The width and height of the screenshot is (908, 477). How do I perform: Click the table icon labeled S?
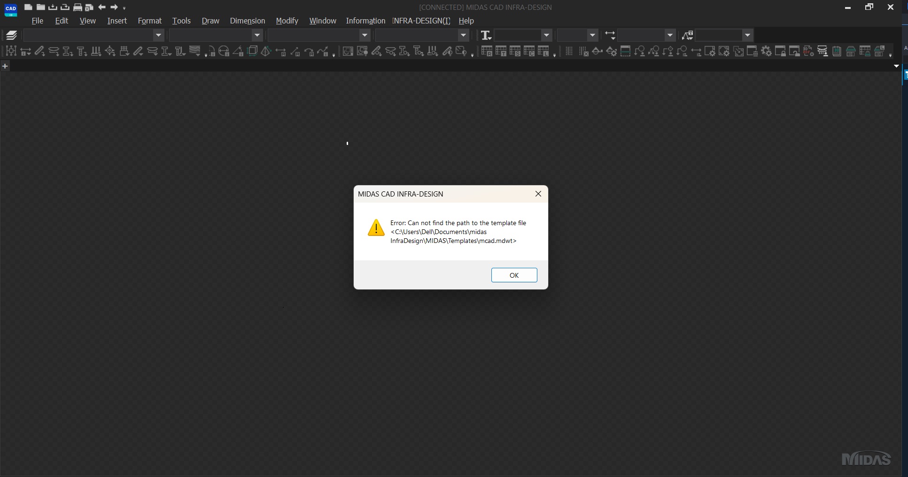click(515, 51)
